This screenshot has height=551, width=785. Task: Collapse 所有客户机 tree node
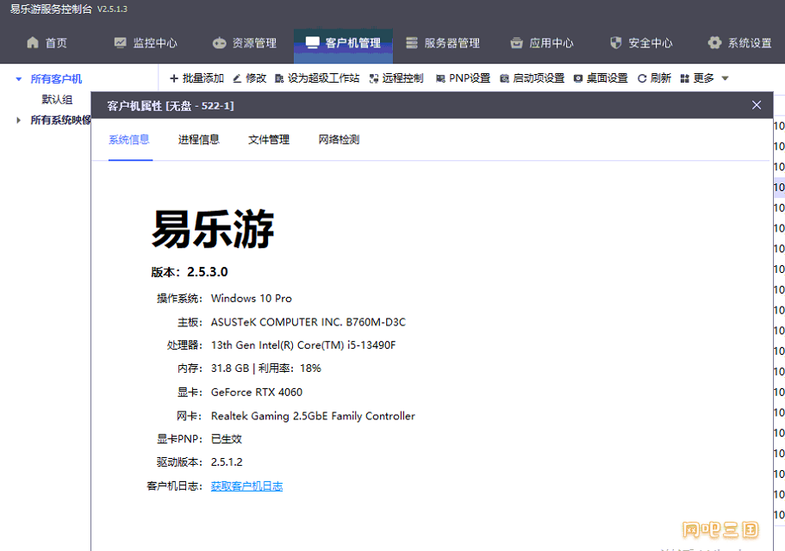pos(18,79)
